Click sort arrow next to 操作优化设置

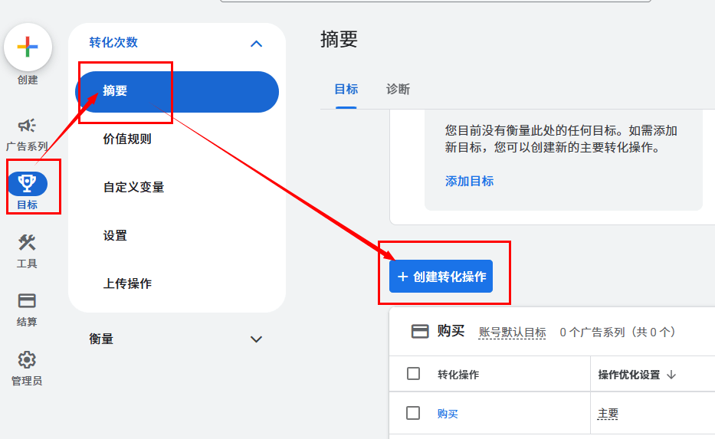[x=671, y=375]
